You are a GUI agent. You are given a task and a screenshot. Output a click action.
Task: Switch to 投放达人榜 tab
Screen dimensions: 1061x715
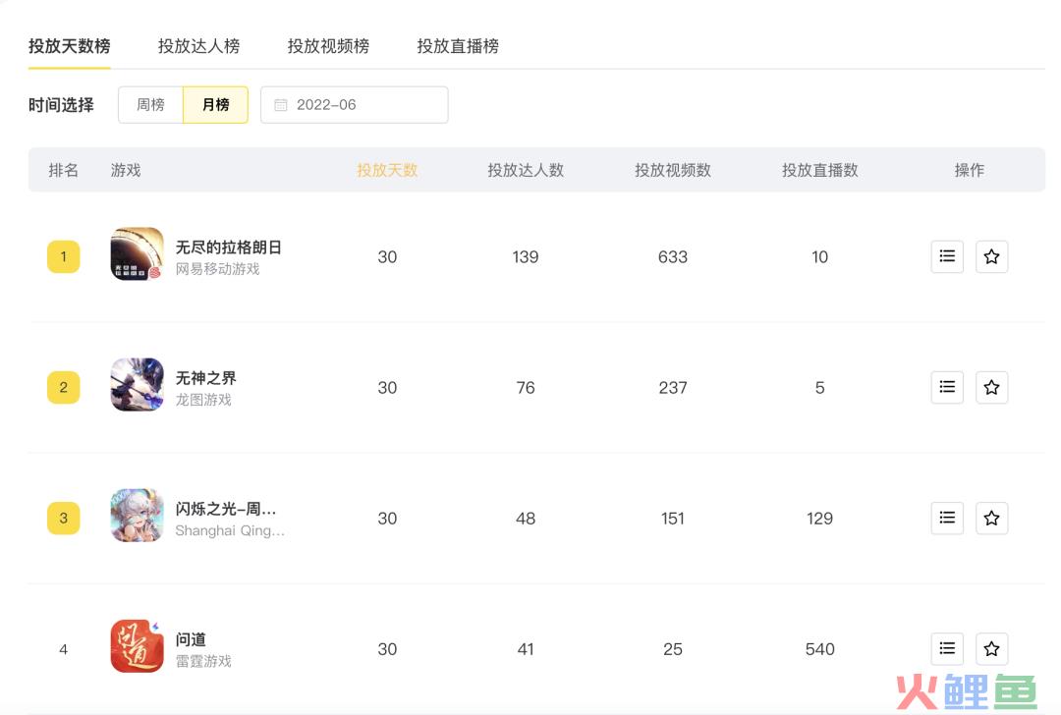[198, 46]
